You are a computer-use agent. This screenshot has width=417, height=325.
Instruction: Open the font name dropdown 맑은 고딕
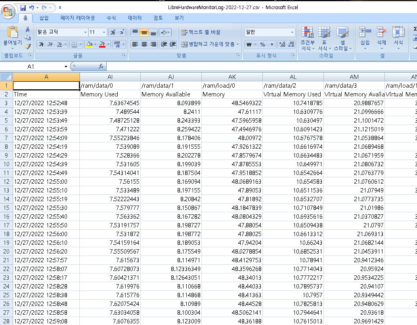pos(85,32)
